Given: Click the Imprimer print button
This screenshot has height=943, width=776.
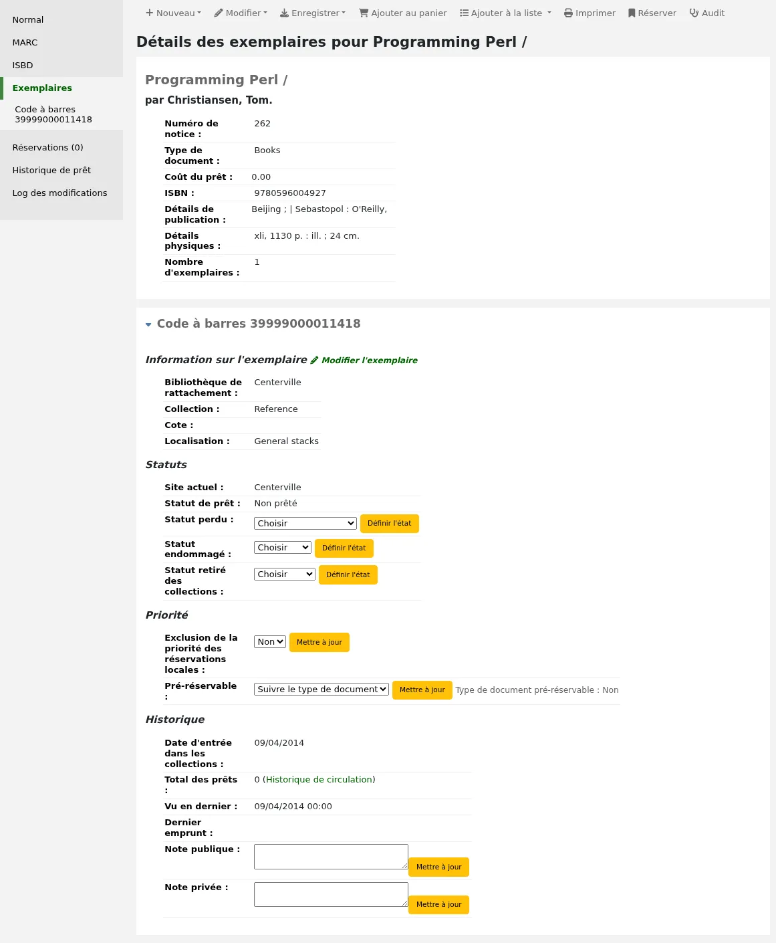Looking at the screenshot, I should pos(590,13).
